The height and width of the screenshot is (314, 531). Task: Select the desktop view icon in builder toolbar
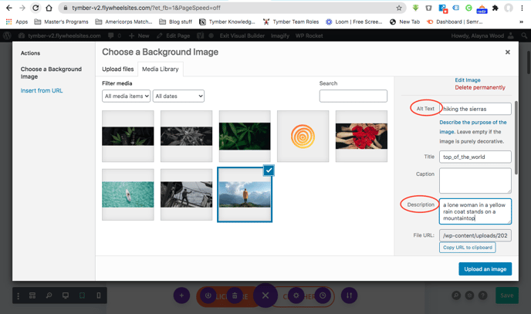coord(66,295)
